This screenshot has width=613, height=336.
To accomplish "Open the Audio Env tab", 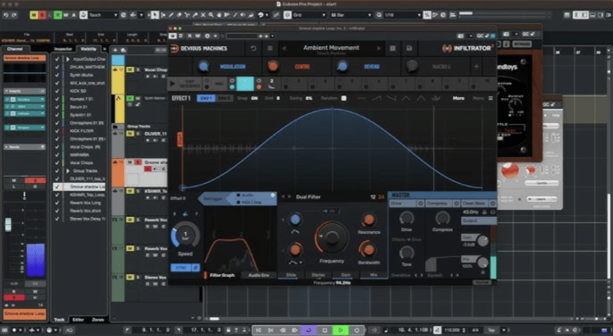I will point(259,275).
